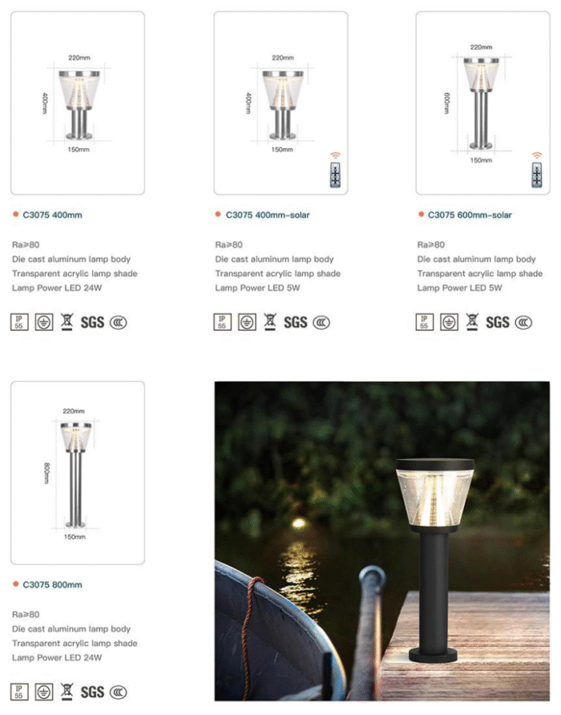Open the C3075 400mm product title

coord(52,215)
